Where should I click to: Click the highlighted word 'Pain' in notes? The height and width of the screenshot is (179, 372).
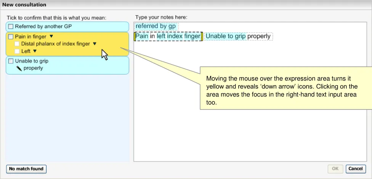tap(142, 36)
